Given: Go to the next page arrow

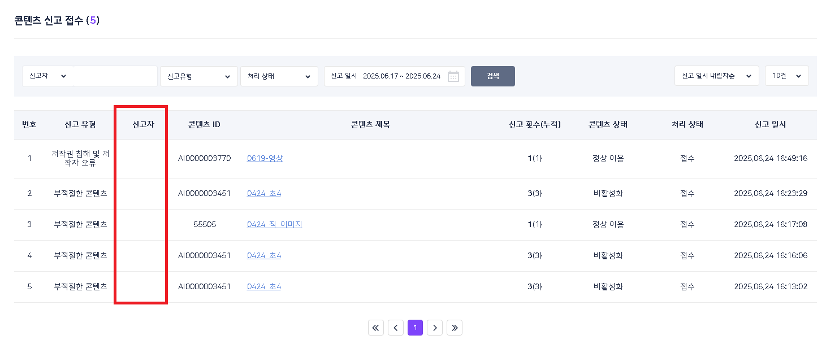Looking at the screenshot, I should click(x=434, y=328).
